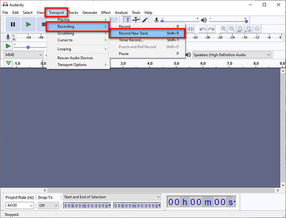The image size is (286, 218).
Task: Choose Record in the submenu
Action: [147, 26]
